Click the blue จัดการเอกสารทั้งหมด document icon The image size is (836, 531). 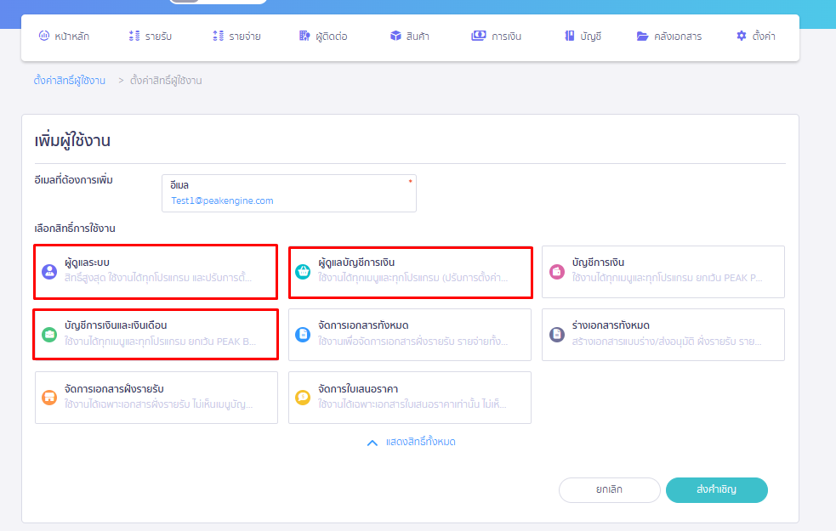point(302,335)
